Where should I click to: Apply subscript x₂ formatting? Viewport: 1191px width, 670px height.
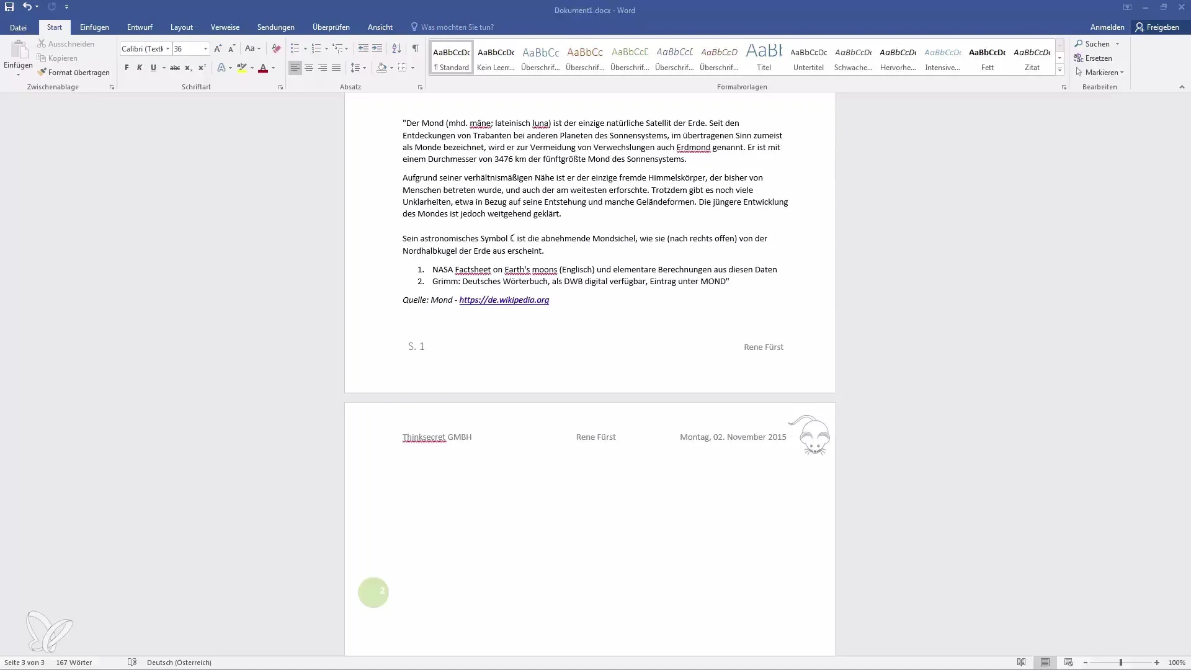(x=189, y=68)
